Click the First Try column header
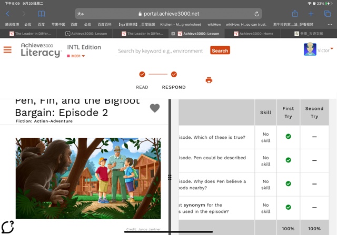The height and width of the screenshot is (235, 337). click(288, 113)
